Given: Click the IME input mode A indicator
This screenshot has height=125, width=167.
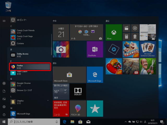Looking at the screenshot, I should 145,122.
